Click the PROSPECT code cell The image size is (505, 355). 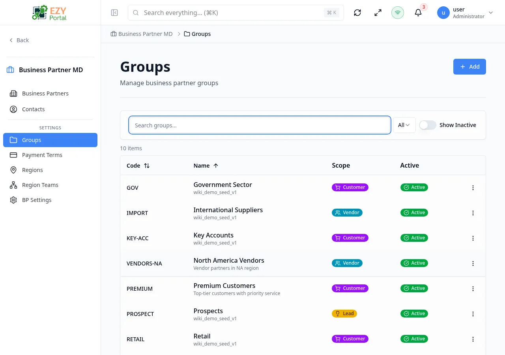click(140, 314)
